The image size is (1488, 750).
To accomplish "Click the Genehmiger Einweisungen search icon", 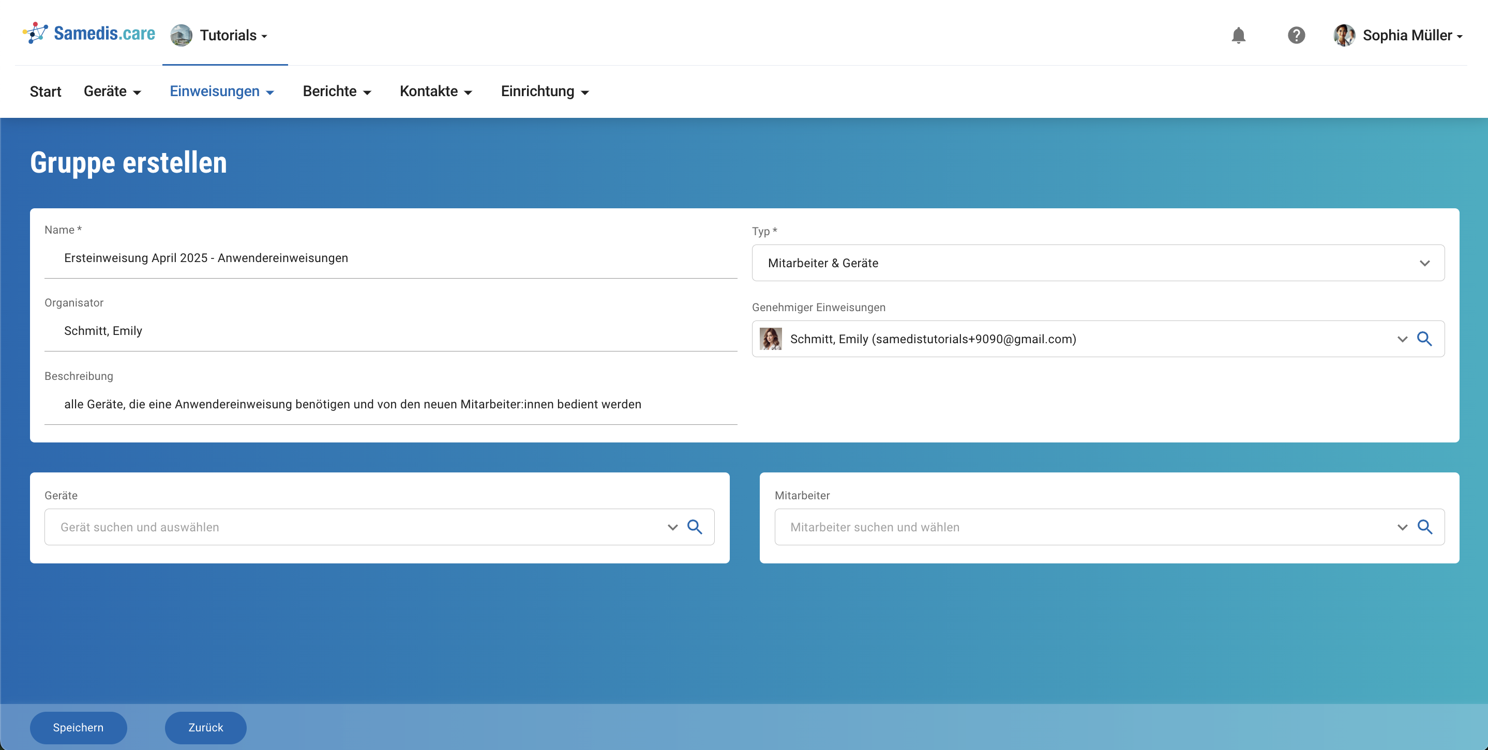I will (1424, 339).
